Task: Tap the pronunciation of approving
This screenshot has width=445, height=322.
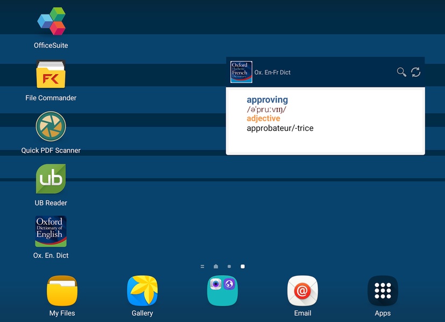Action: click(x=266, y=109)
